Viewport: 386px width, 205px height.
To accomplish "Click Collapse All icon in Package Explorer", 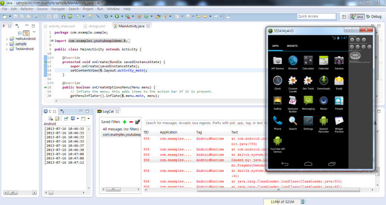I will click(x=20, y=33).
